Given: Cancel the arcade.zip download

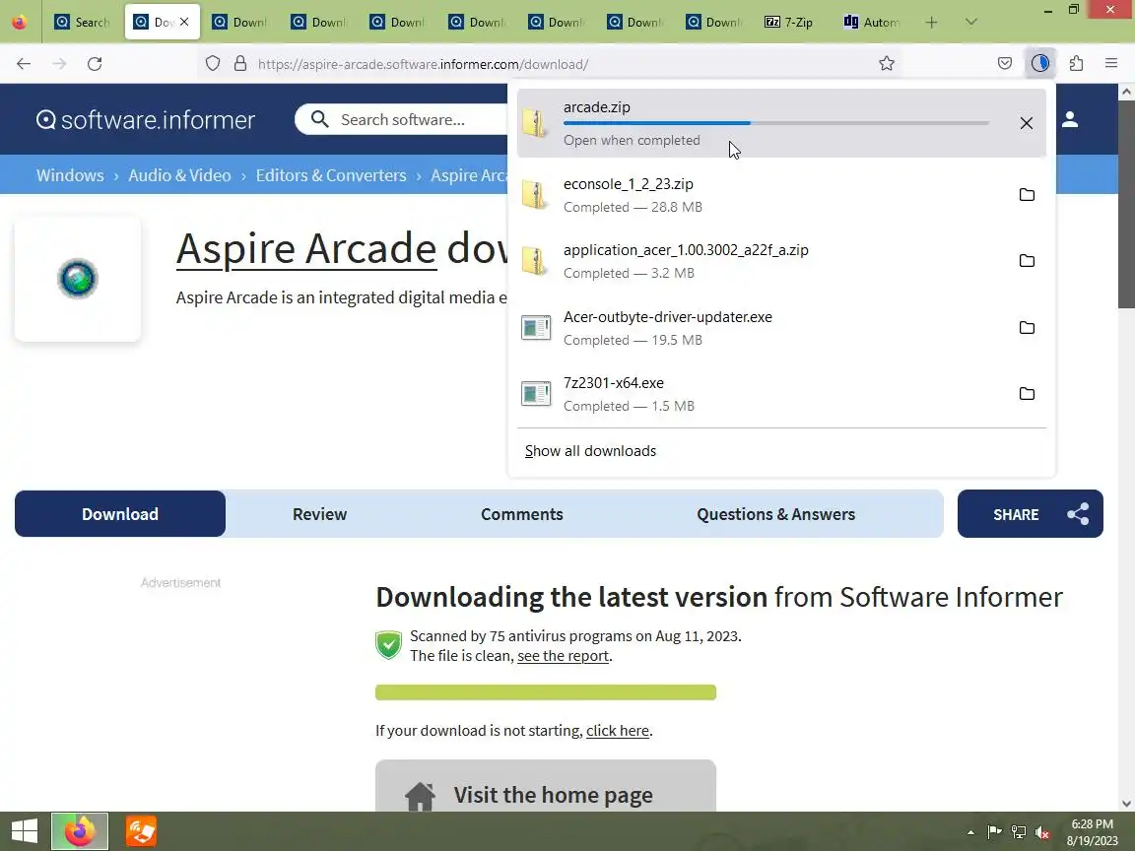Looking at the screenshot, I should 1026,123.
